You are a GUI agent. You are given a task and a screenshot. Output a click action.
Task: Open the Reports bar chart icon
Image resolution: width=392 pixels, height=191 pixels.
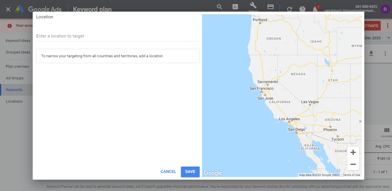235,7
